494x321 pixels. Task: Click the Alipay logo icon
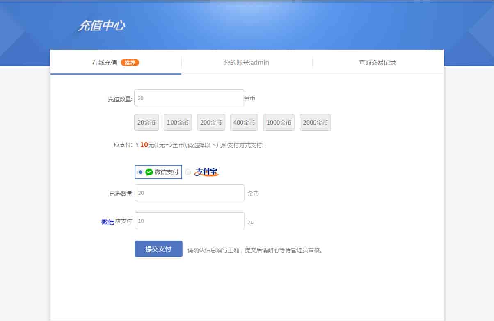[206, 172]
